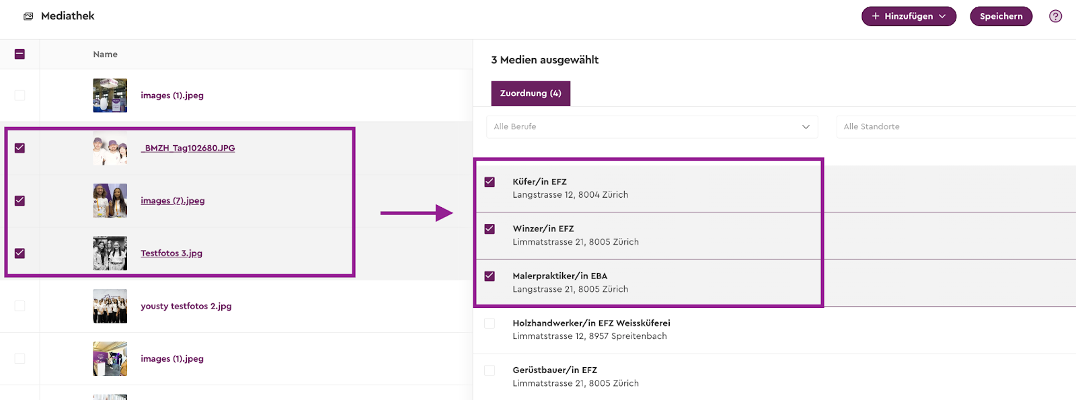Screen dimensions: 1076x400
Task: Open the Alle Standorte dropdown
Action: coord(955,126)
